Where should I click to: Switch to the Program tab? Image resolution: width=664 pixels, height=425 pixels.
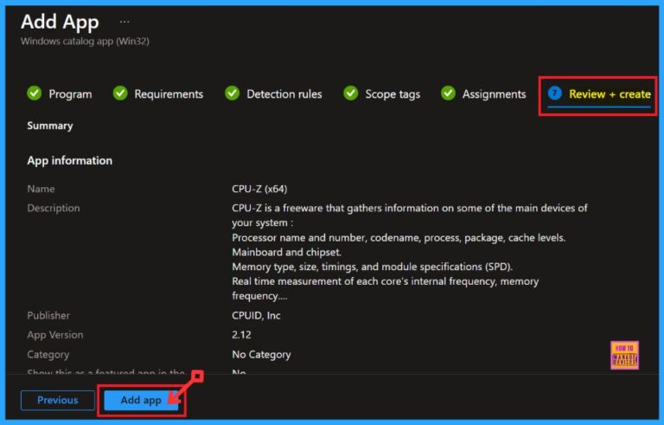(x=60, y=93)
